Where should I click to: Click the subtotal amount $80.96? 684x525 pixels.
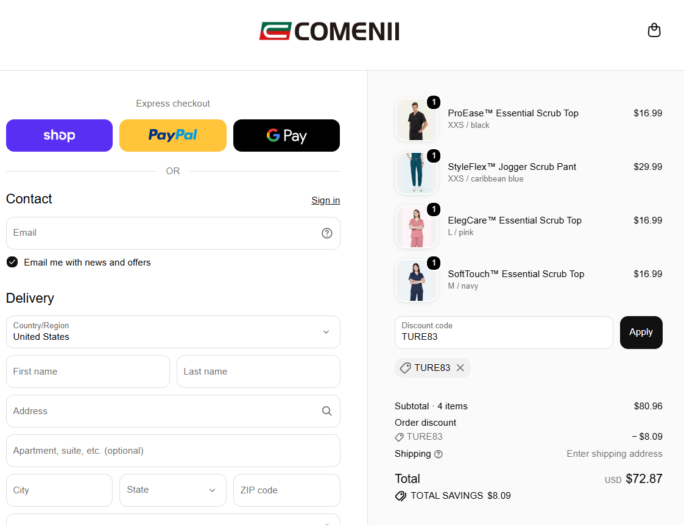648,406
